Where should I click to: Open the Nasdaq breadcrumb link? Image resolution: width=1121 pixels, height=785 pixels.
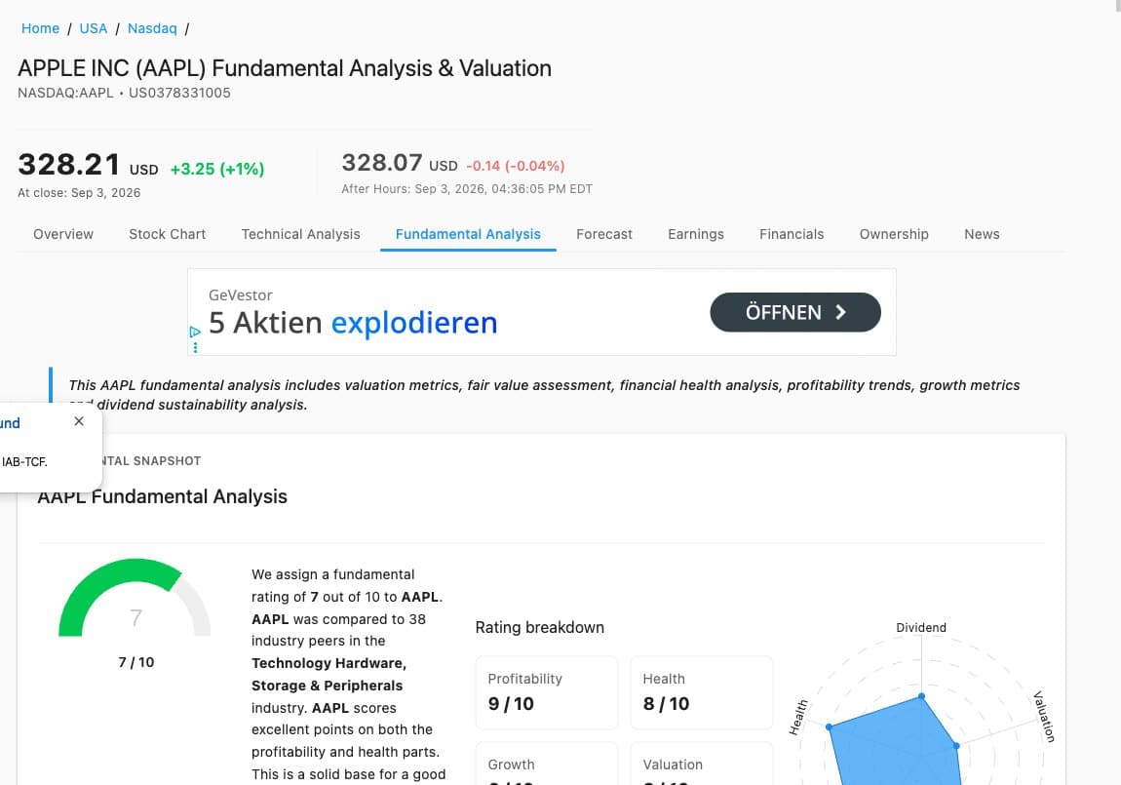[151, 28]
